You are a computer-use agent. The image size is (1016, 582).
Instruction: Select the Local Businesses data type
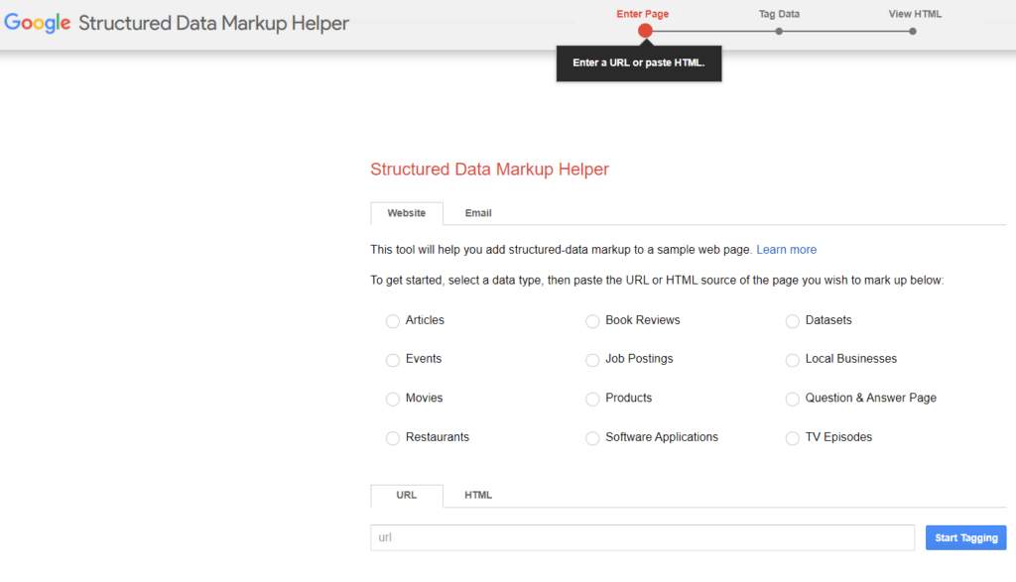click(793, 360)
